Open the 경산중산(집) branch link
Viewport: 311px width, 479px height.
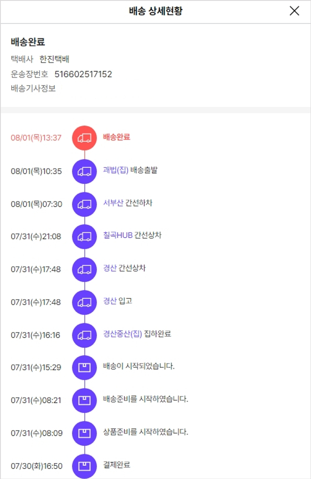point(122,334)
